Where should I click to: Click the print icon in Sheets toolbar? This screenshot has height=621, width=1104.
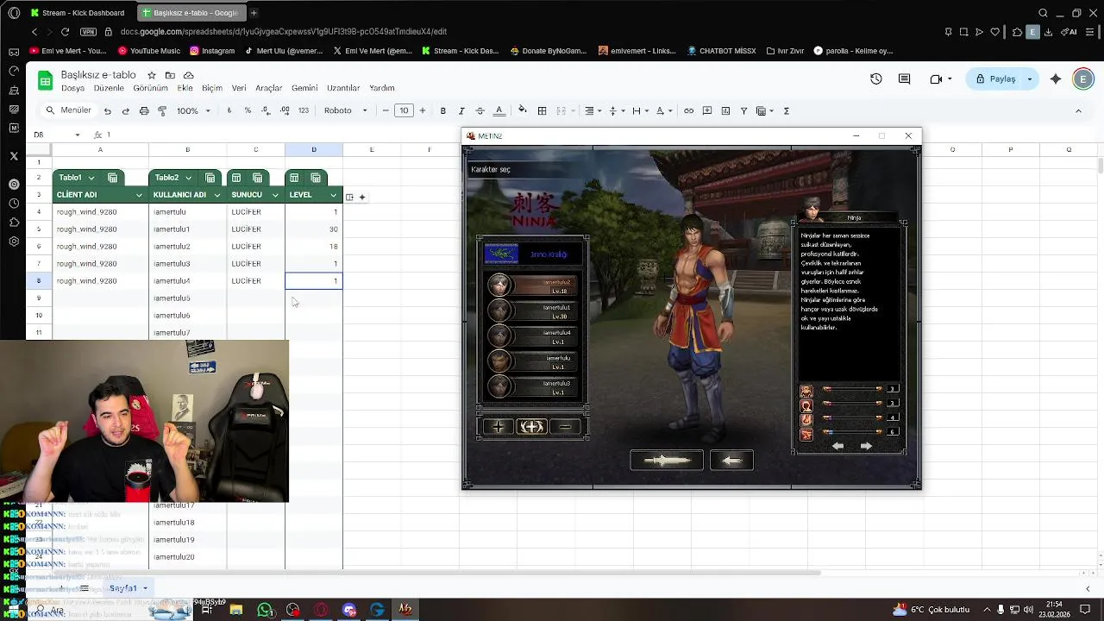(x=144, y=110)
